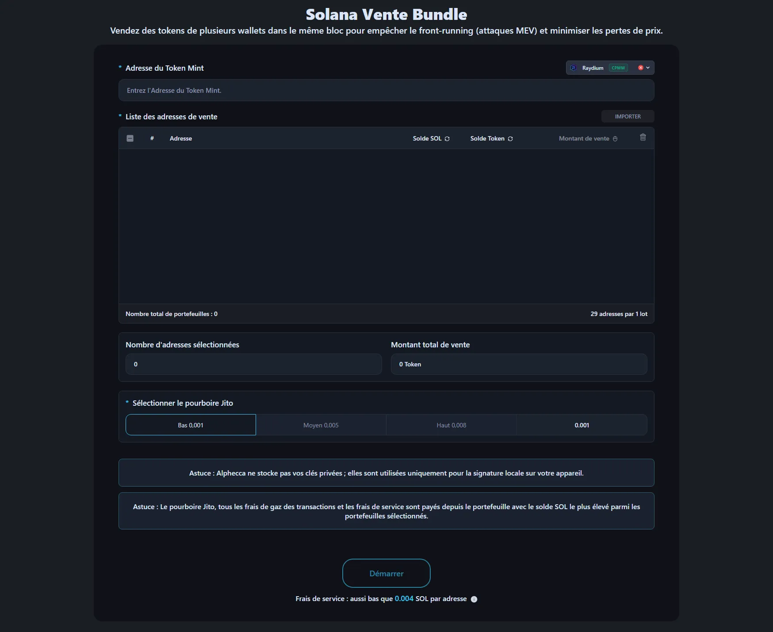Click the IMPORTER button

coord(628,116)
